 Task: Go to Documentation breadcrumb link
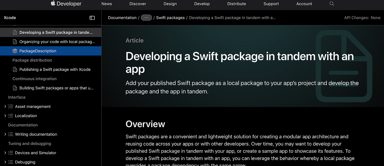coord(122,18)
